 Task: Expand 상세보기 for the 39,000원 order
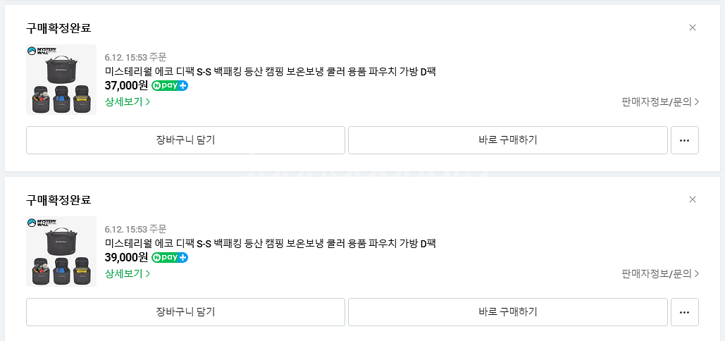[x=128, y=273]
